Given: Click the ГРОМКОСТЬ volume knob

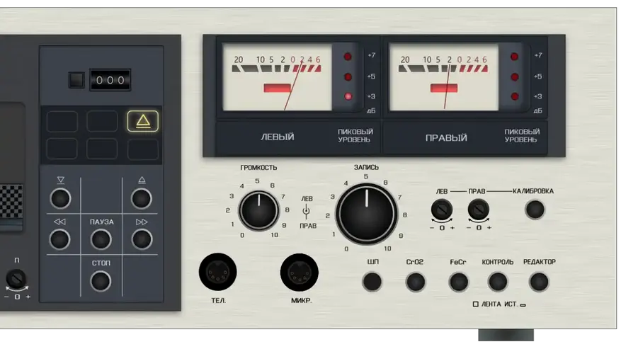Looking at the screenshot, I should [258, 211].
